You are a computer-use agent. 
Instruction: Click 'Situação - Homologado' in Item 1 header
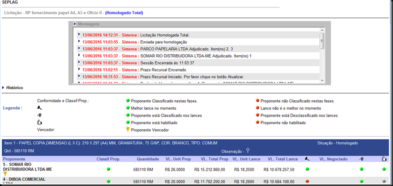[337, 143]
